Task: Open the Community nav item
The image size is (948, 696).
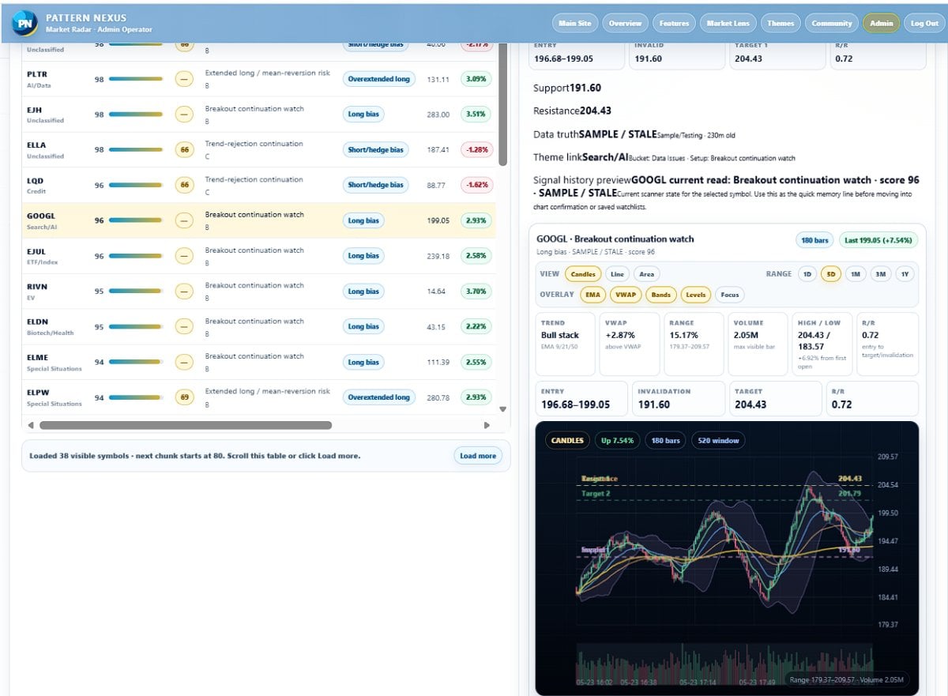Action: coord(832,23)
